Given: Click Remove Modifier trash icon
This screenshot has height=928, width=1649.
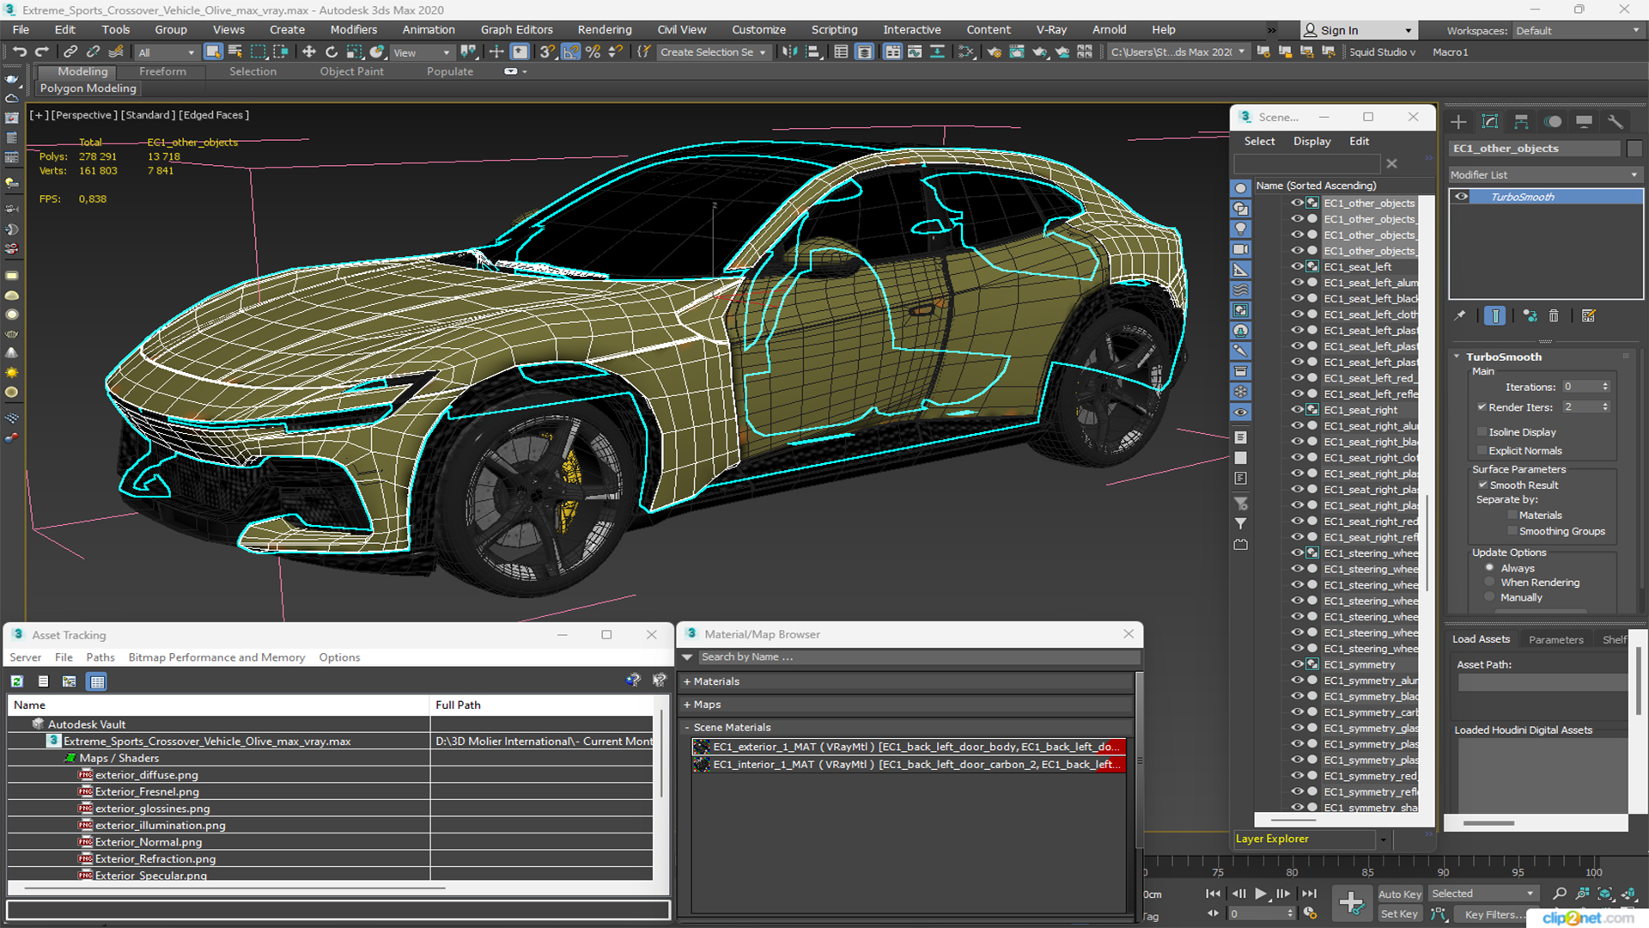Looking at the screenshot, I should pos(1554,315).
